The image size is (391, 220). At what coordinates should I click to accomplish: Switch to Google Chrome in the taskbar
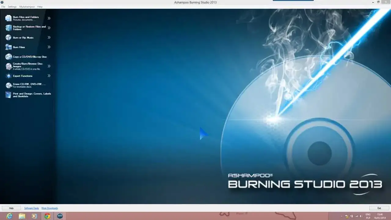(x=47, y=216)
